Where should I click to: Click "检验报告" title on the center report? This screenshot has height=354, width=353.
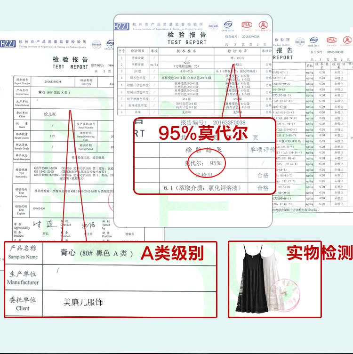point(186,35)
